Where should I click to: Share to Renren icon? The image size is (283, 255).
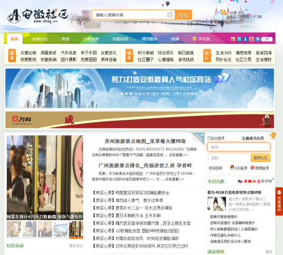[246, 39]
